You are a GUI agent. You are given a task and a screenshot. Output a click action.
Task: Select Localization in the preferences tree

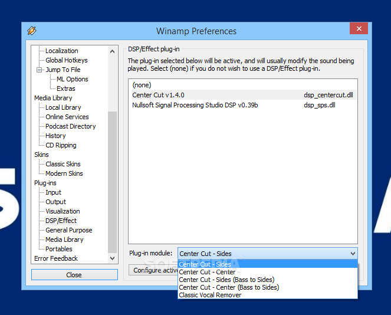click(x=61, y=51)
